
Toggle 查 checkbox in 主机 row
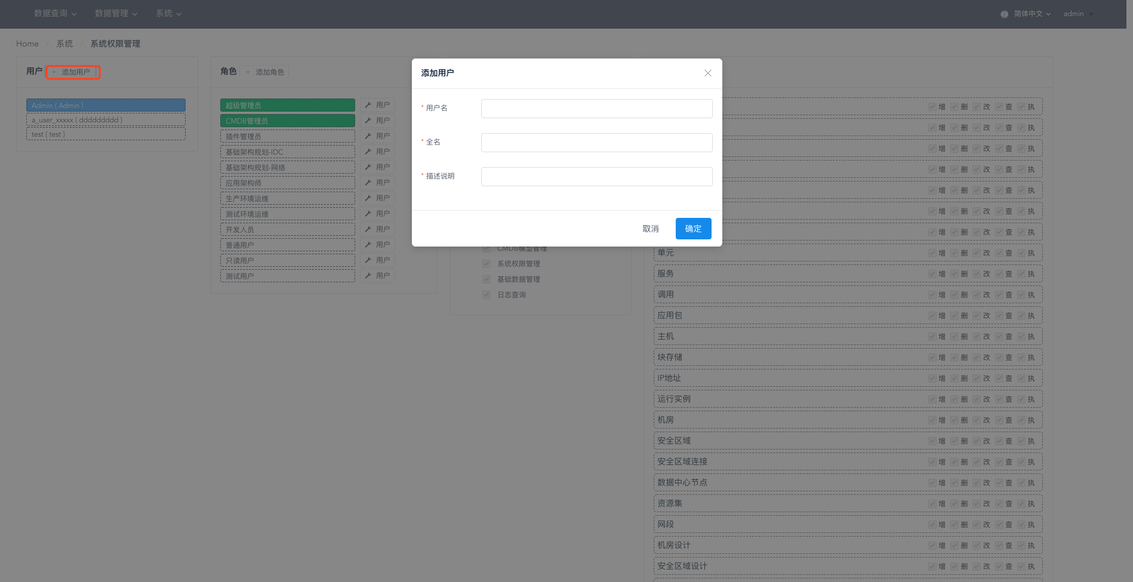[999, 337]
